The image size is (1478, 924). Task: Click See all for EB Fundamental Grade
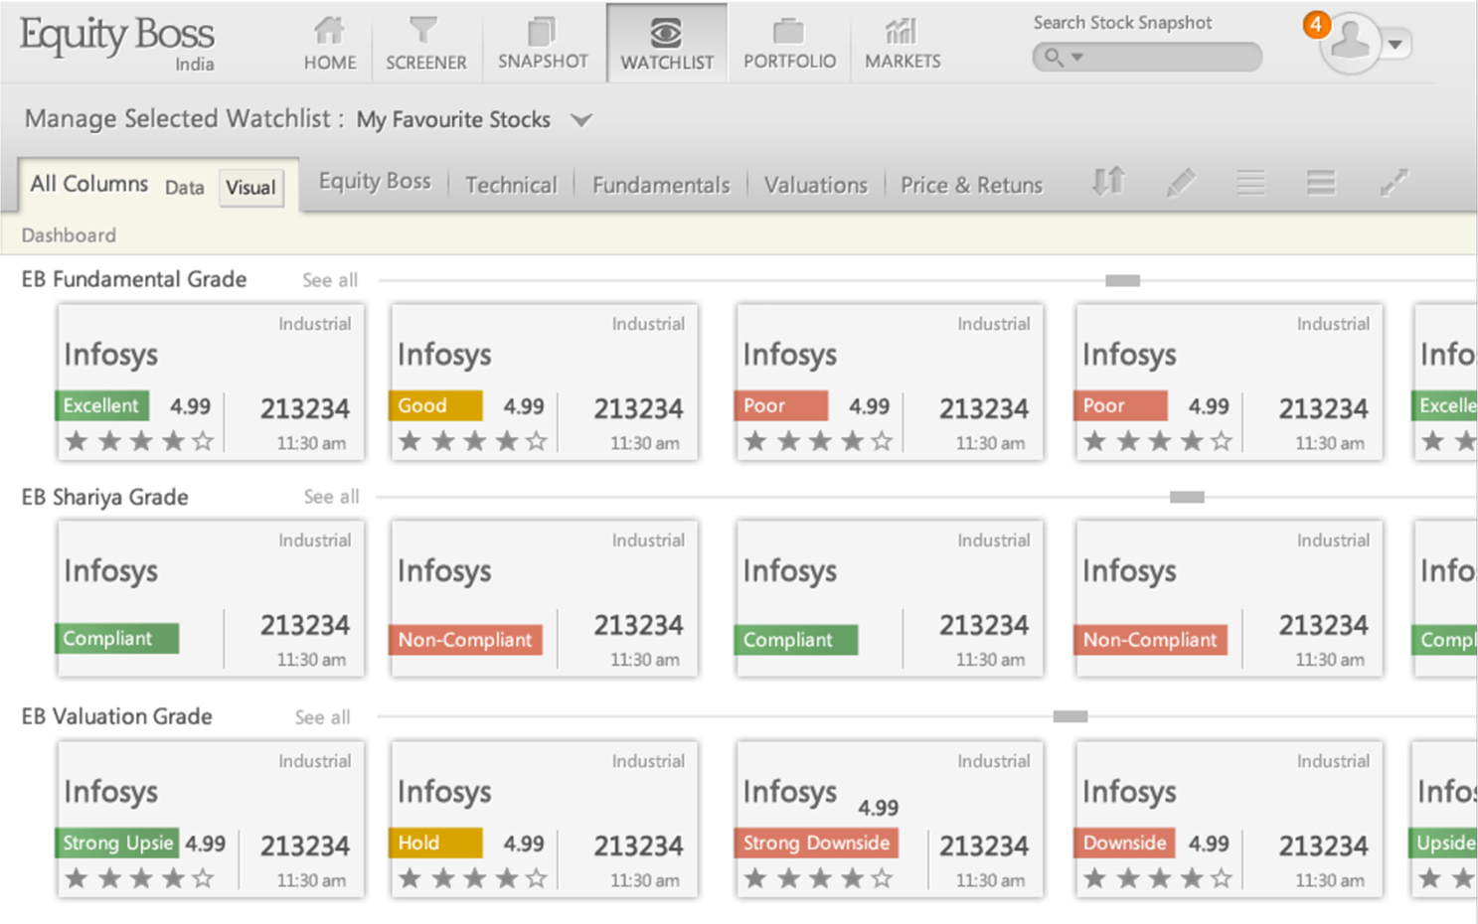click(x=330, y=280)
